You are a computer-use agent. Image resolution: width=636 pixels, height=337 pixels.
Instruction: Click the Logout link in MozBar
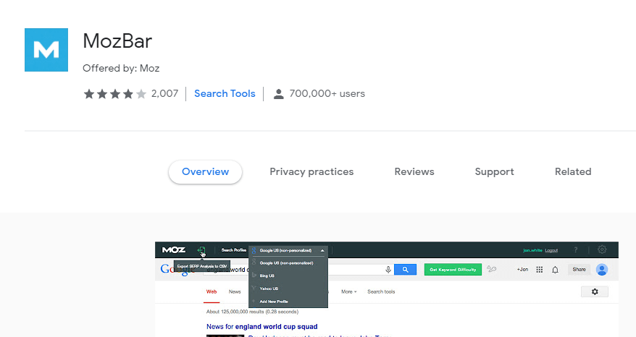551,250
